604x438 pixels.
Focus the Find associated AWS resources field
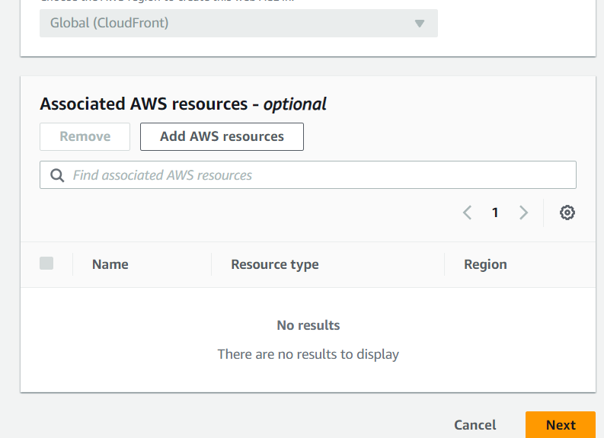pyautogui.click(x=308, y=175)
